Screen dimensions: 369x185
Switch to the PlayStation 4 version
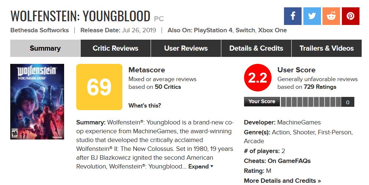[x=213, y=30]
